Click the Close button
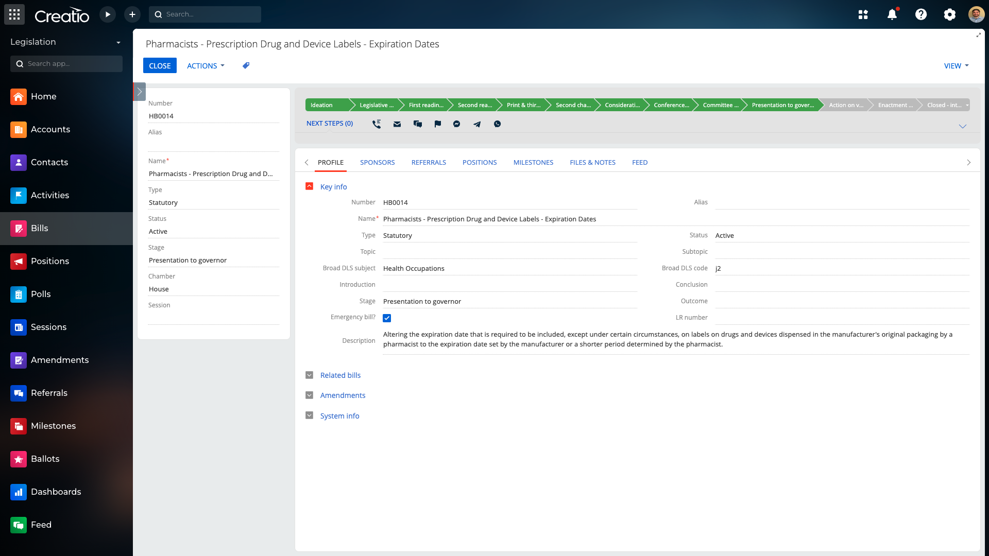The height and width of the screenshot is (556, 989). (160, 66)
